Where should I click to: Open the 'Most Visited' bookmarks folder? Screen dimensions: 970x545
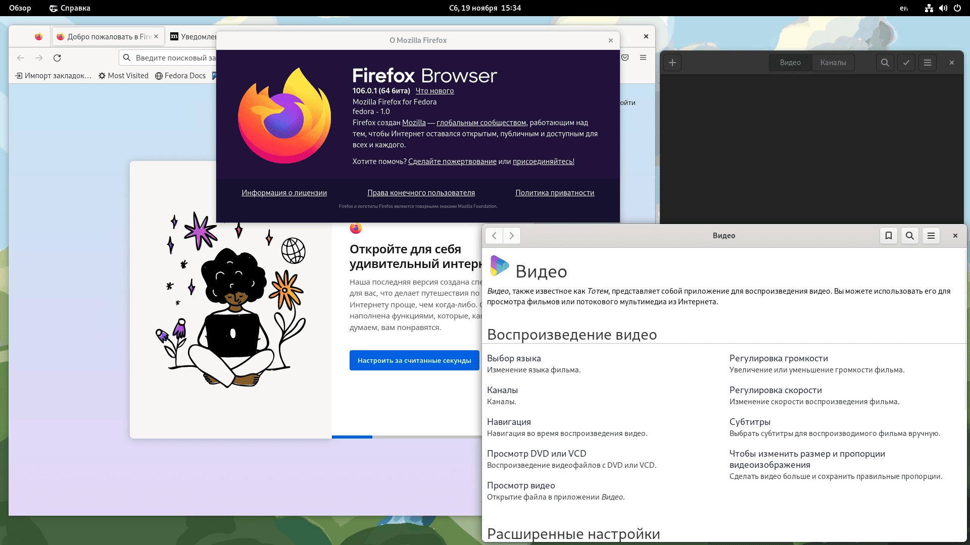[123, 76]
